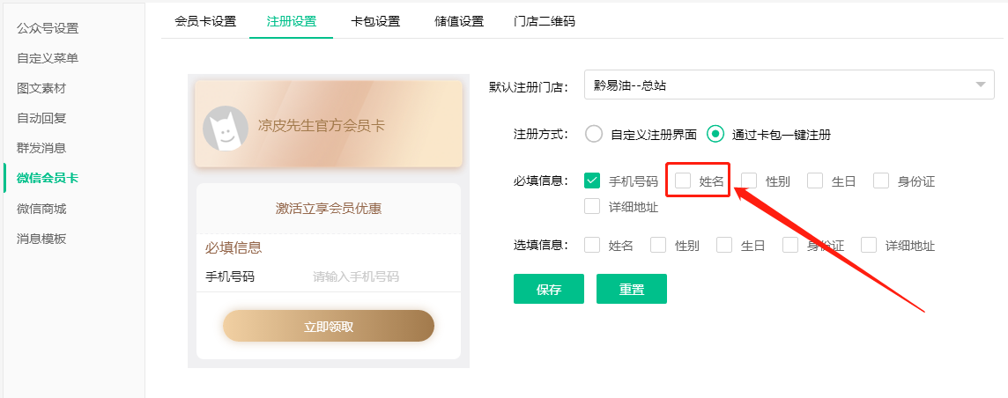1008x398 pixels.
Task: Click the 立即领取 preview button
Action: (329, 327)
